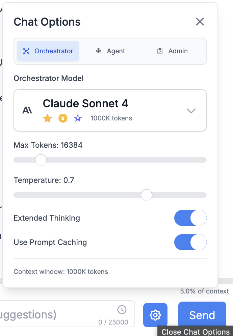Disable the Extended Thinking toggle
This screenshot has height=336, width=233.
pyautogui.click(x=190, y=218)
